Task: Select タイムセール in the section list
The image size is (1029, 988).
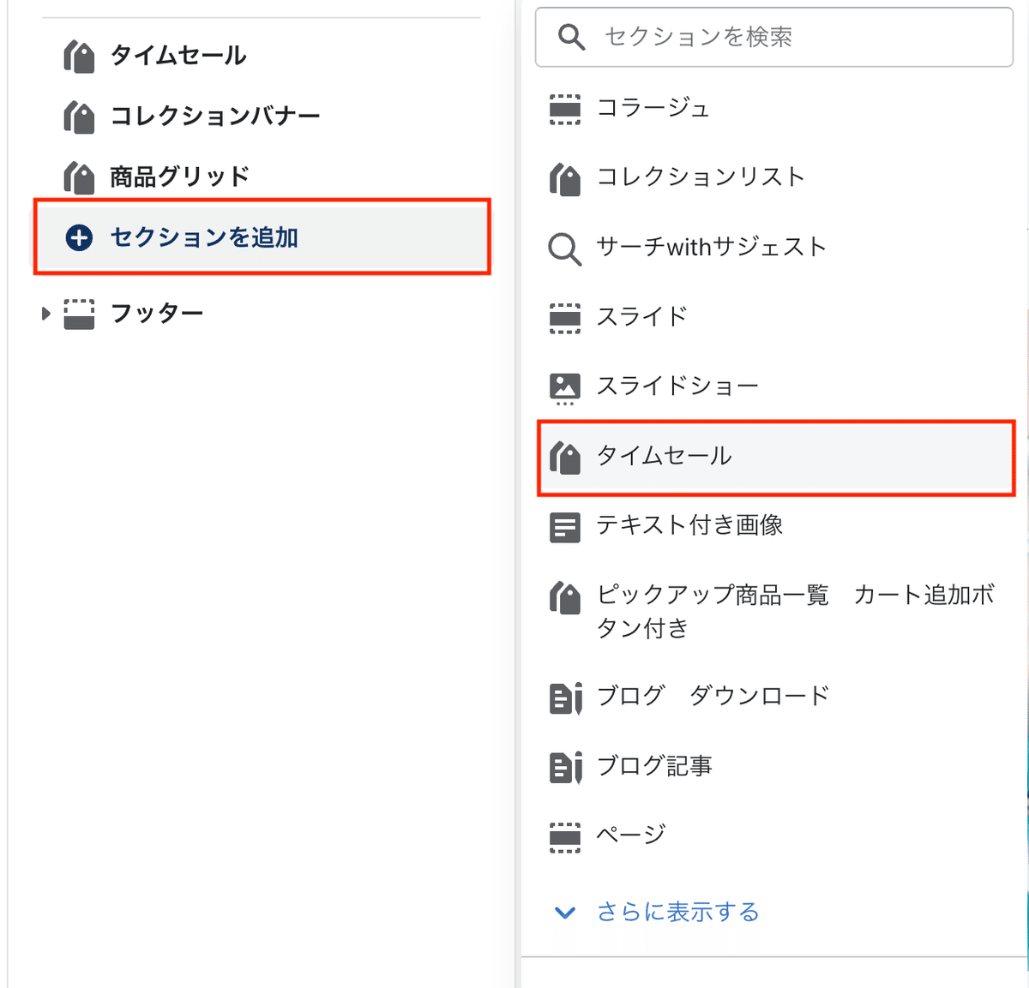Action: pos(776,457)
